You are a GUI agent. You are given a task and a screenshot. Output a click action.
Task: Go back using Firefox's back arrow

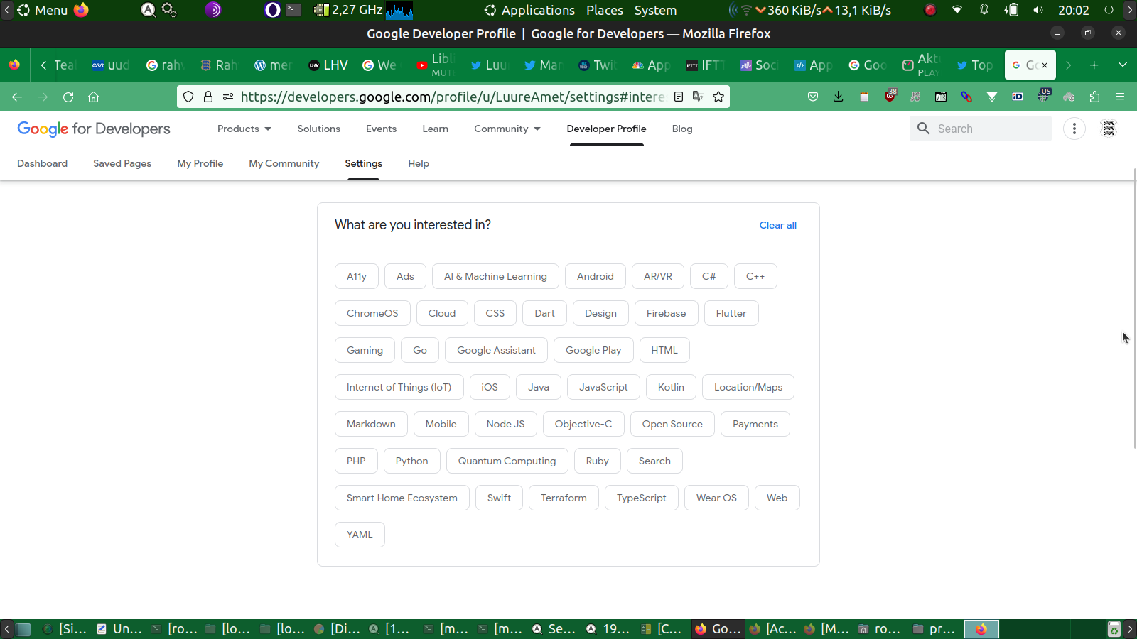tap(17, 97)
